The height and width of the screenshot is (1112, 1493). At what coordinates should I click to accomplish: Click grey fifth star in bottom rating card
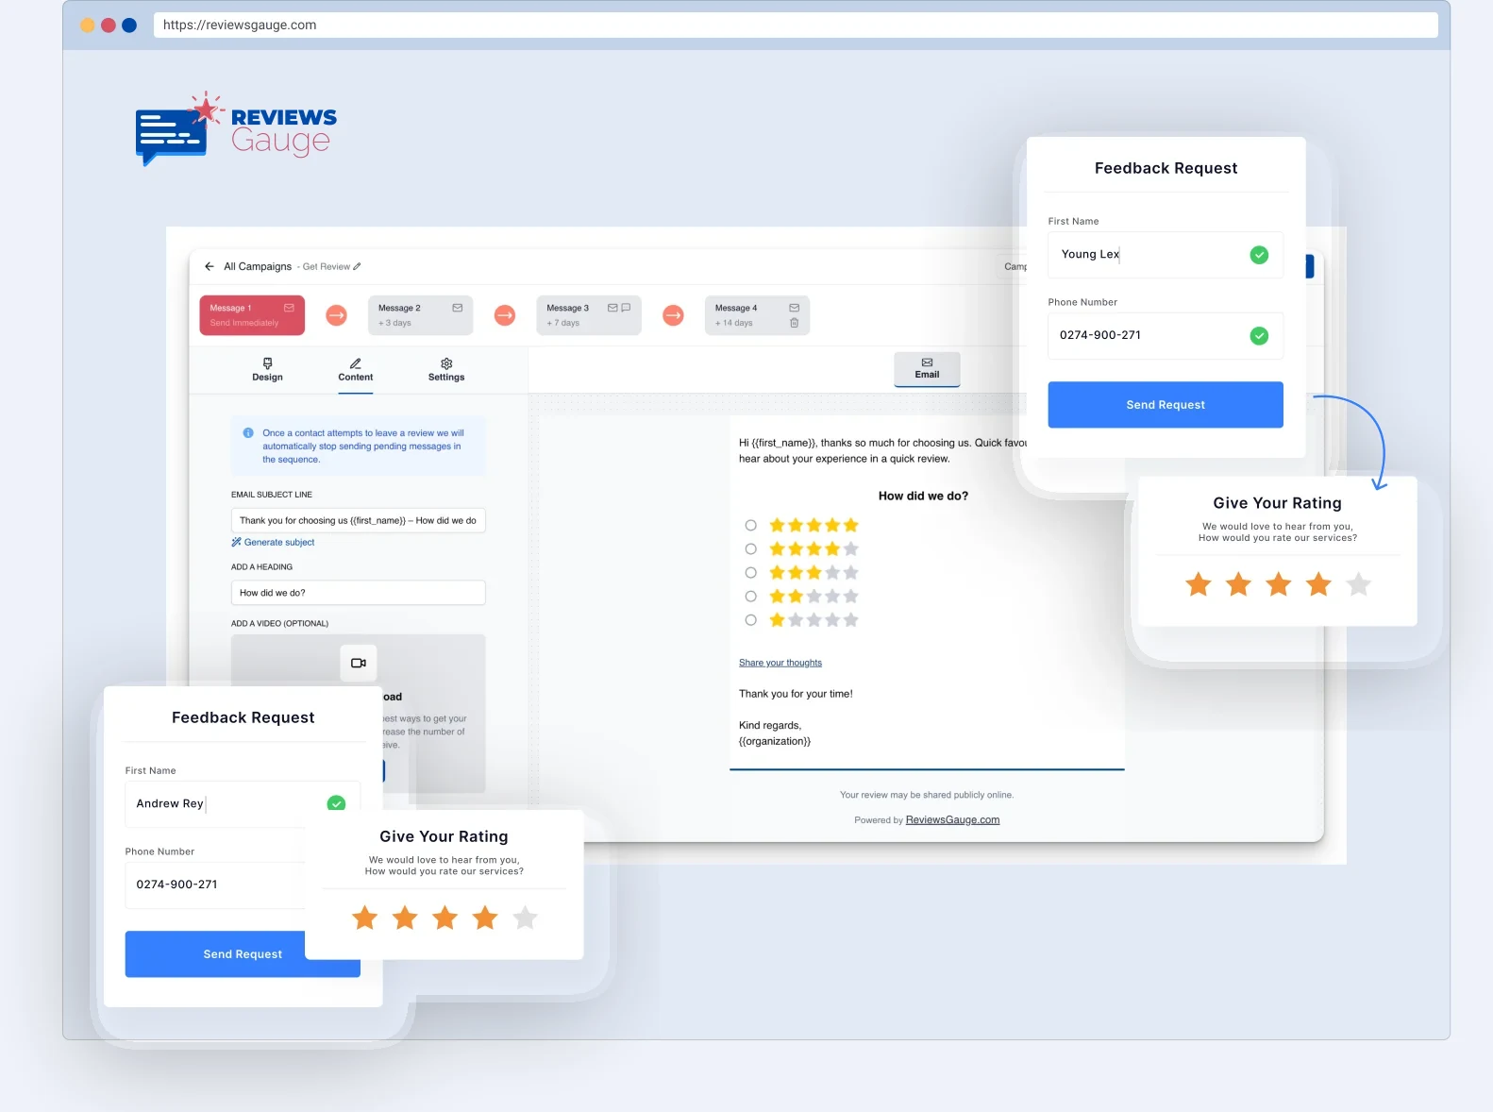526,918
